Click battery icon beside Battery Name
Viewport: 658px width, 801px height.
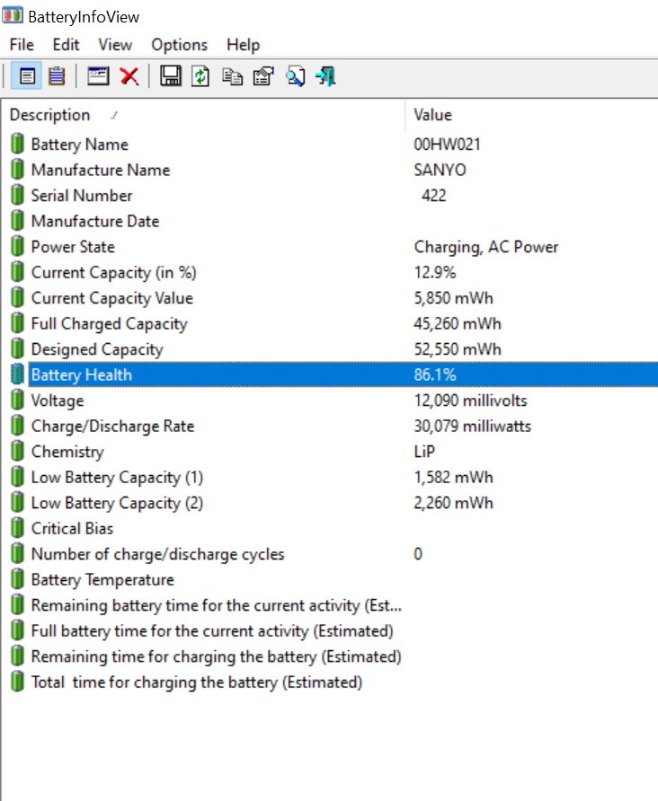(x=17, y=144)
